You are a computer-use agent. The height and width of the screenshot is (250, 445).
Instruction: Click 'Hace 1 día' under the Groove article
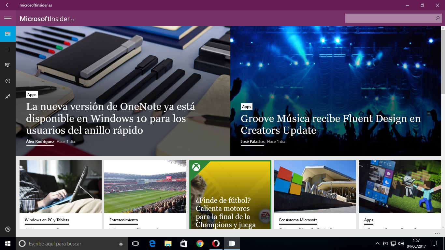point(276,142)
